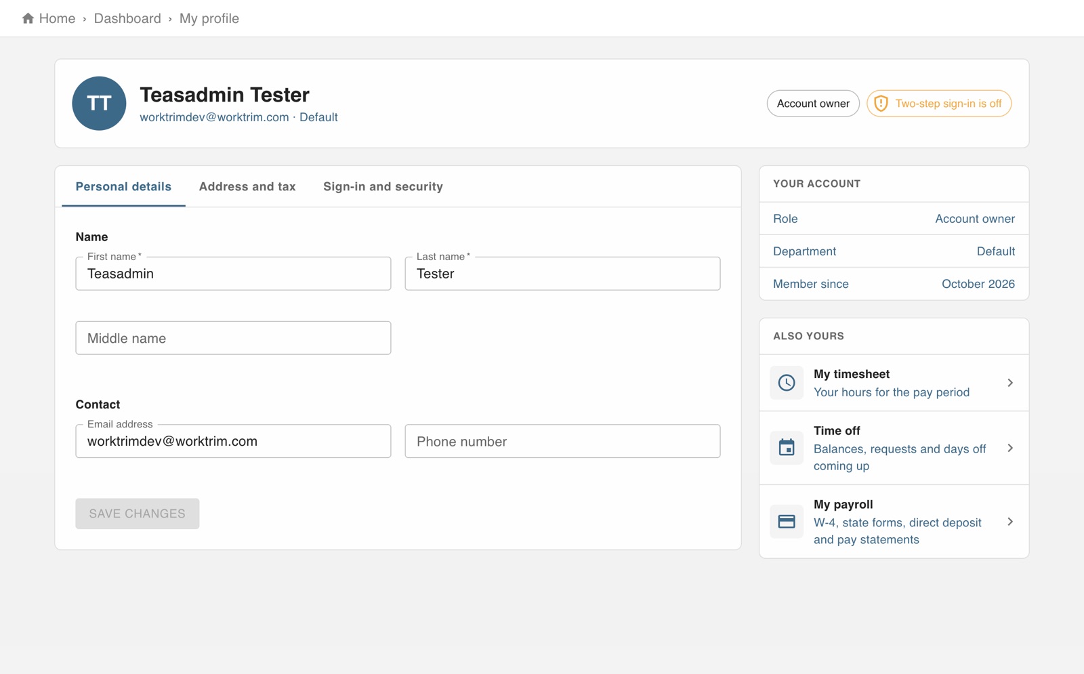This screenshot has height=674, width=1084.
Task: Click the October 2026 member since value
Action: [x=978, y=284]
